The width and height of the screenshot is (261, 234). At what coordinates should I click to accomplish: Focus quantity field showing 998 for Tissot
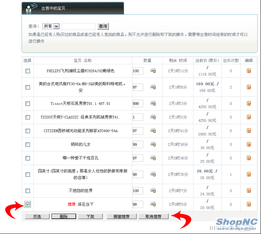138,103
